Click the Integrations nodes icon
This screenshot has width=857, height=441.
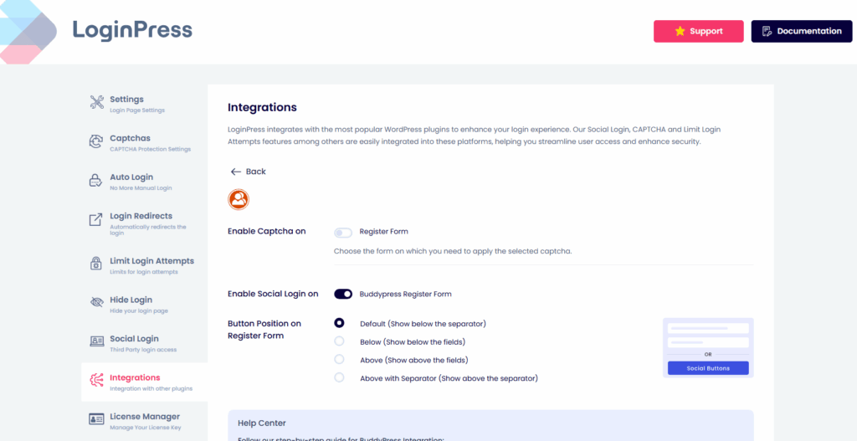(x=96, y=381)
